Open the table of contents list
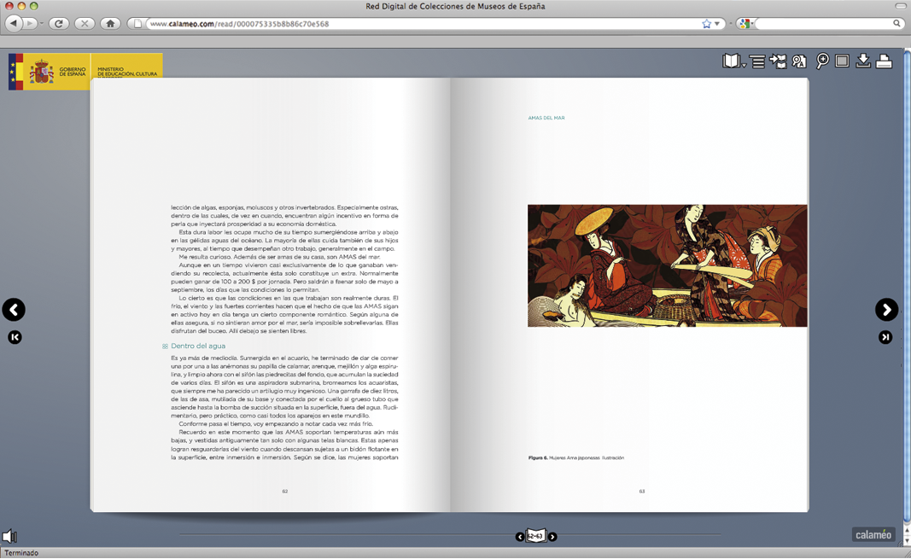911x559 pixels. coord(757,61)
